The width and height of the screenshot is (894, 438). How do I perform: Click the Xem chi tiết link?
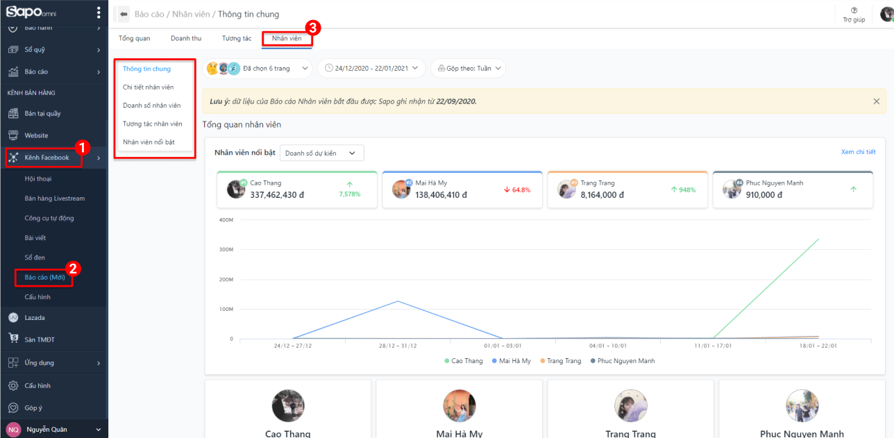point(859,152)
